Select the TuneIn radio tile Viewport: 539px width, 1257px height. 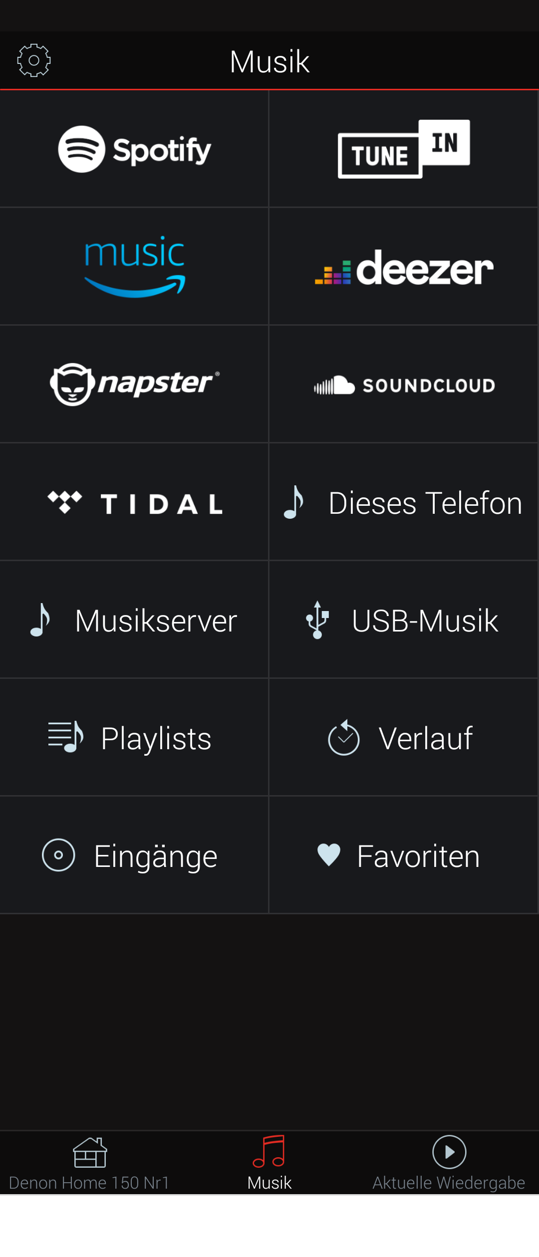click(403, 149)
